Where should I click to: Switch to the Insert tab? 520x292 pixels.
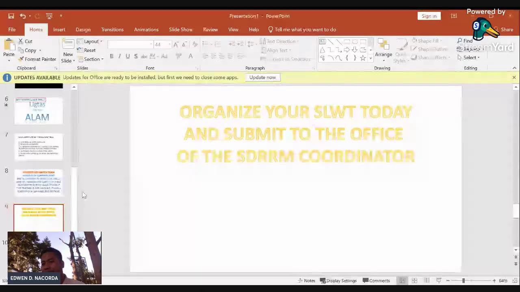coord(59,30)
